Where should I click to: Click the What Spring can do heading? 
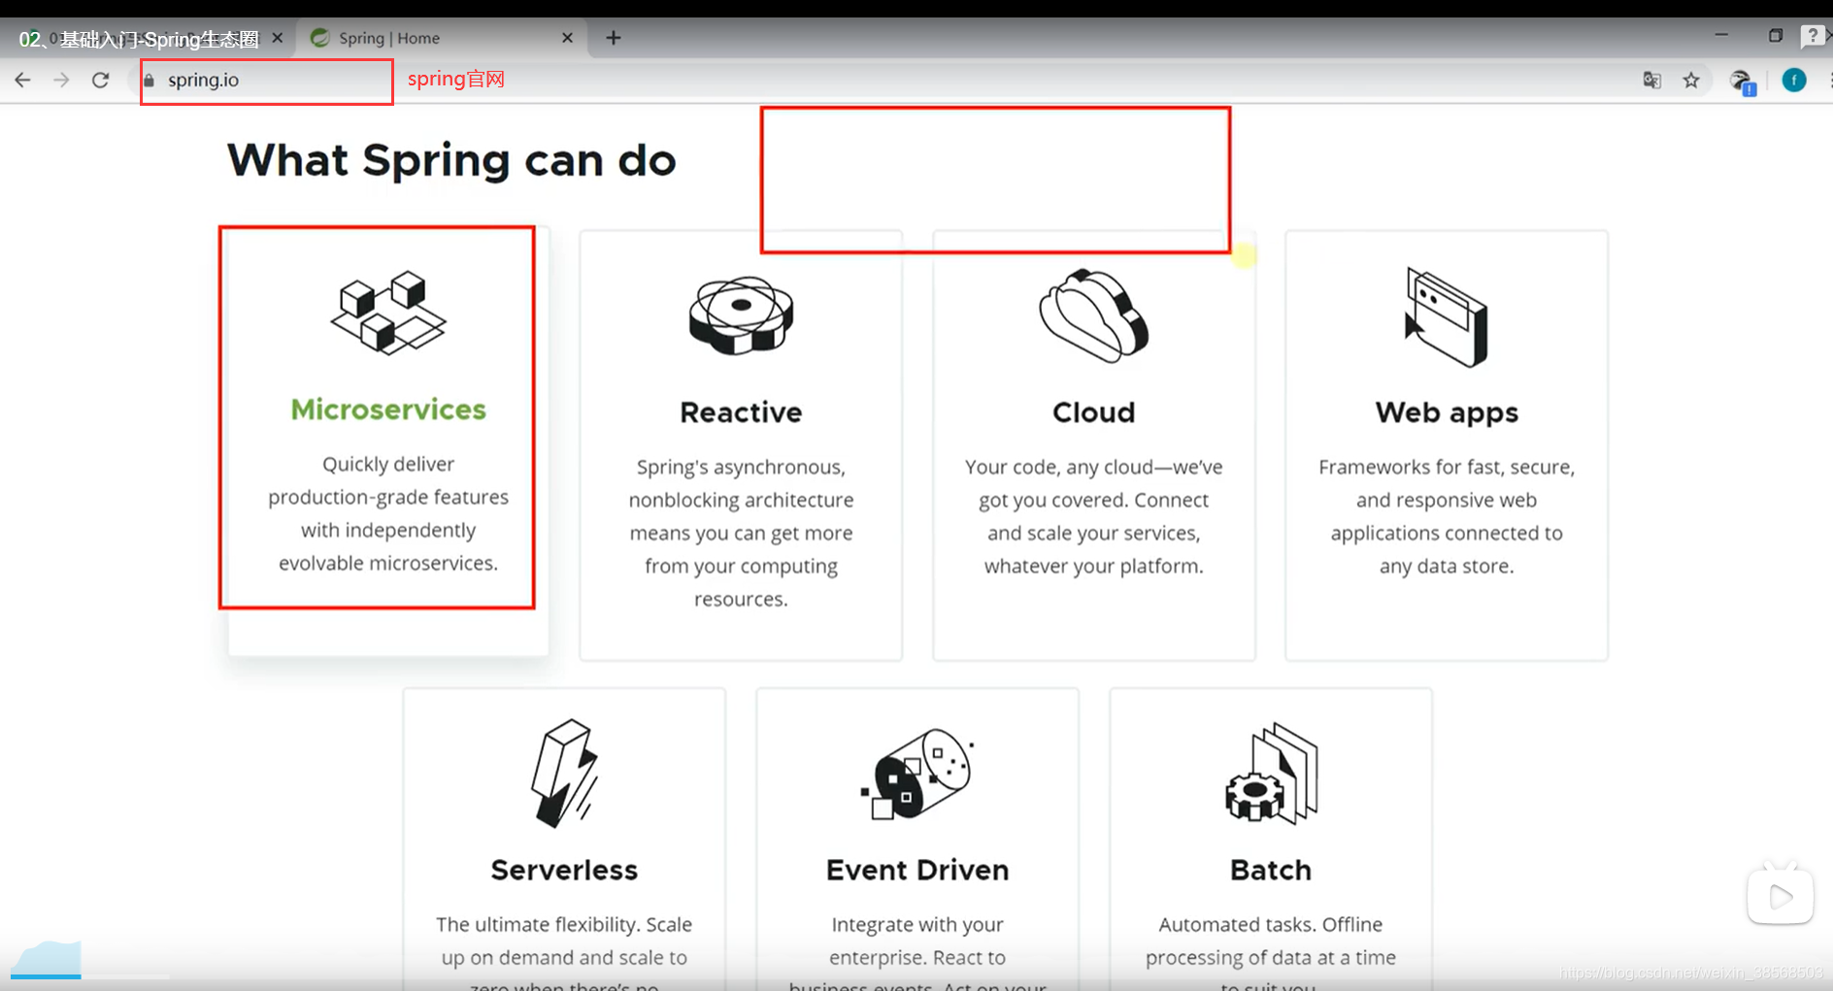point(451,161)
